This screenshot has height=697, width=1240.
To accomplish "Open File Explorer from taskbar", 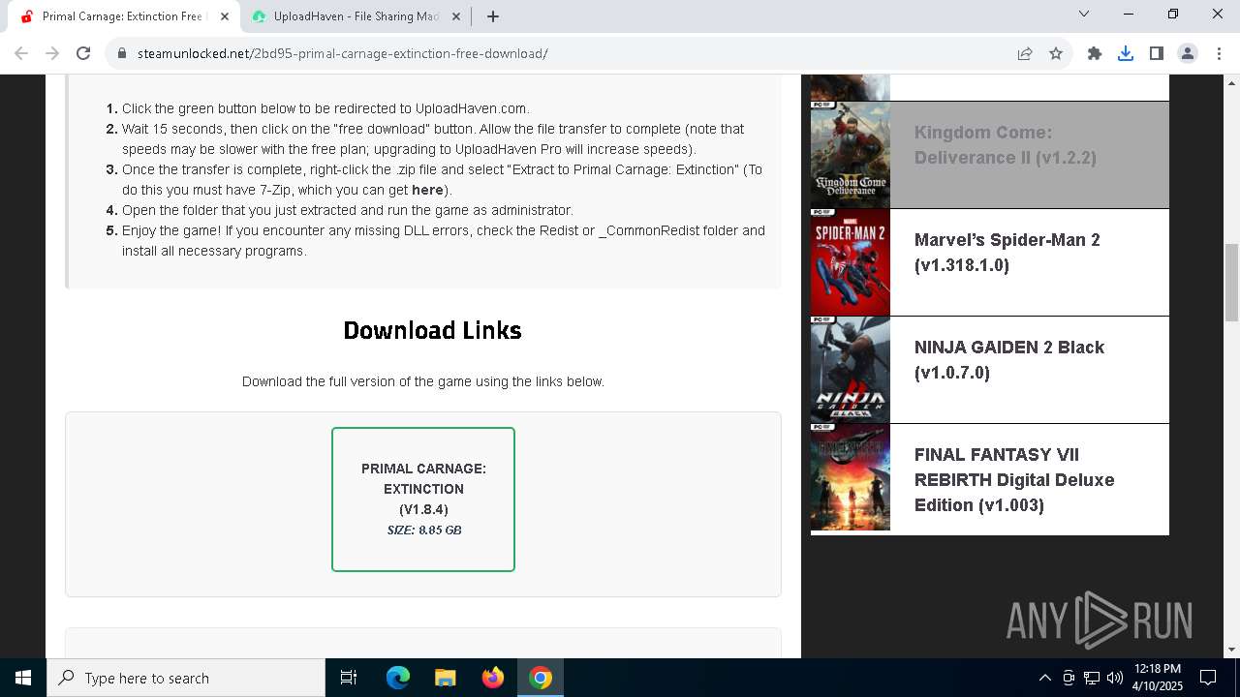I will [x=445, y=678].
